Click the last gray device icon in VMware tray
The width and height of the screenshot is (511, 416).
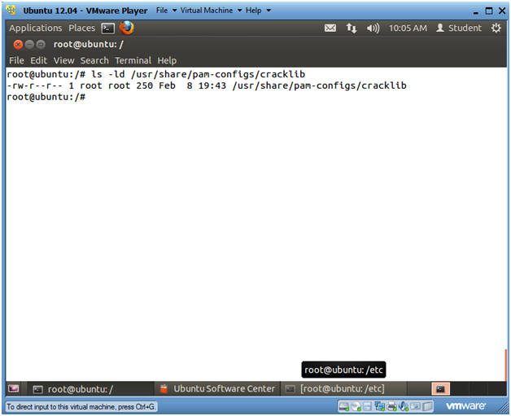click(x=427, y=406)
